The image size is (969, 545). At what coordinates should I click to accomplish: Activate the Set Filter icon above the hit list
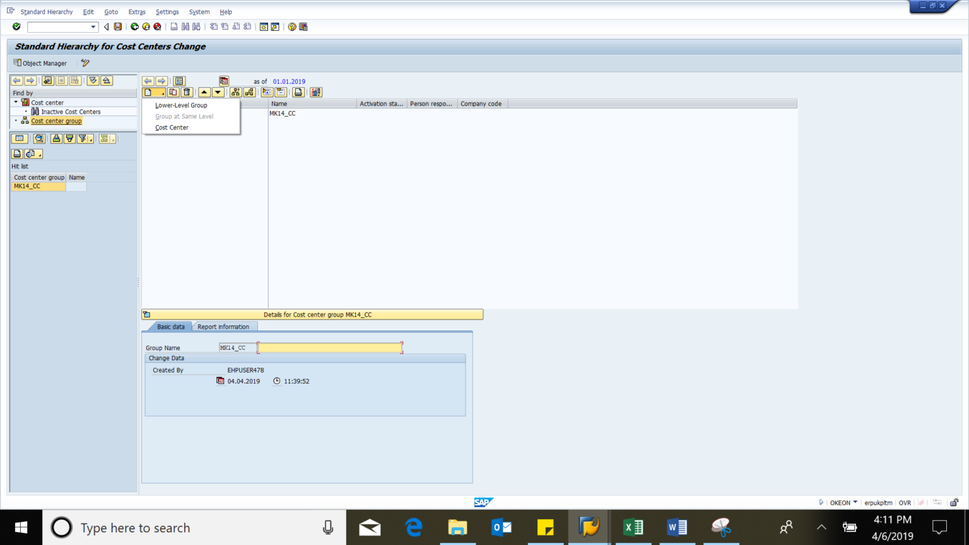83,138
